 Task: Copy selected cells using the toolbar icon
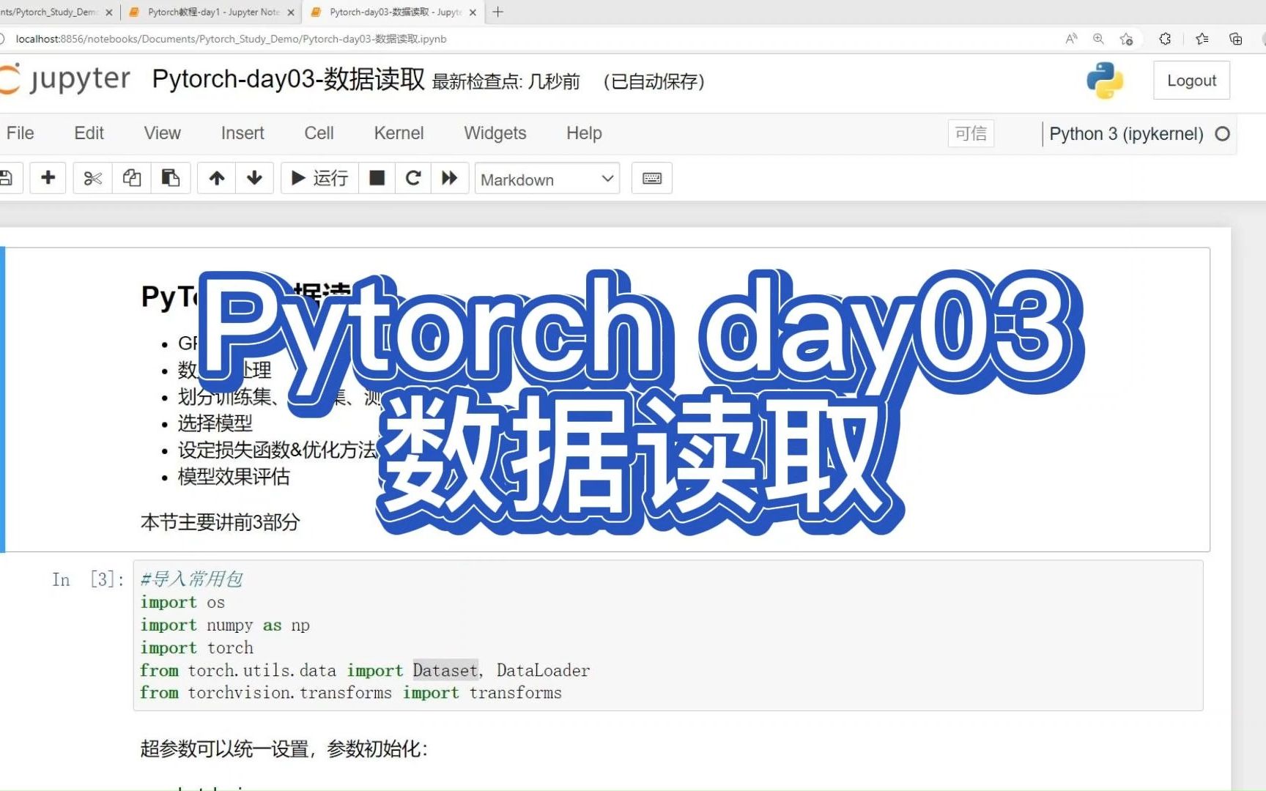click(132, 178)
